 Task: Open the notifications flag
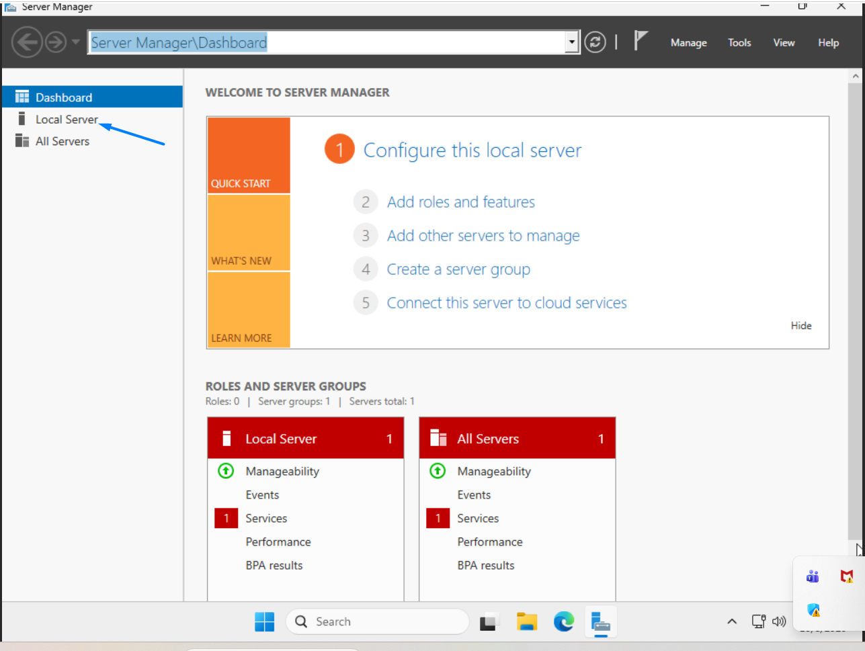coord(641,41)
